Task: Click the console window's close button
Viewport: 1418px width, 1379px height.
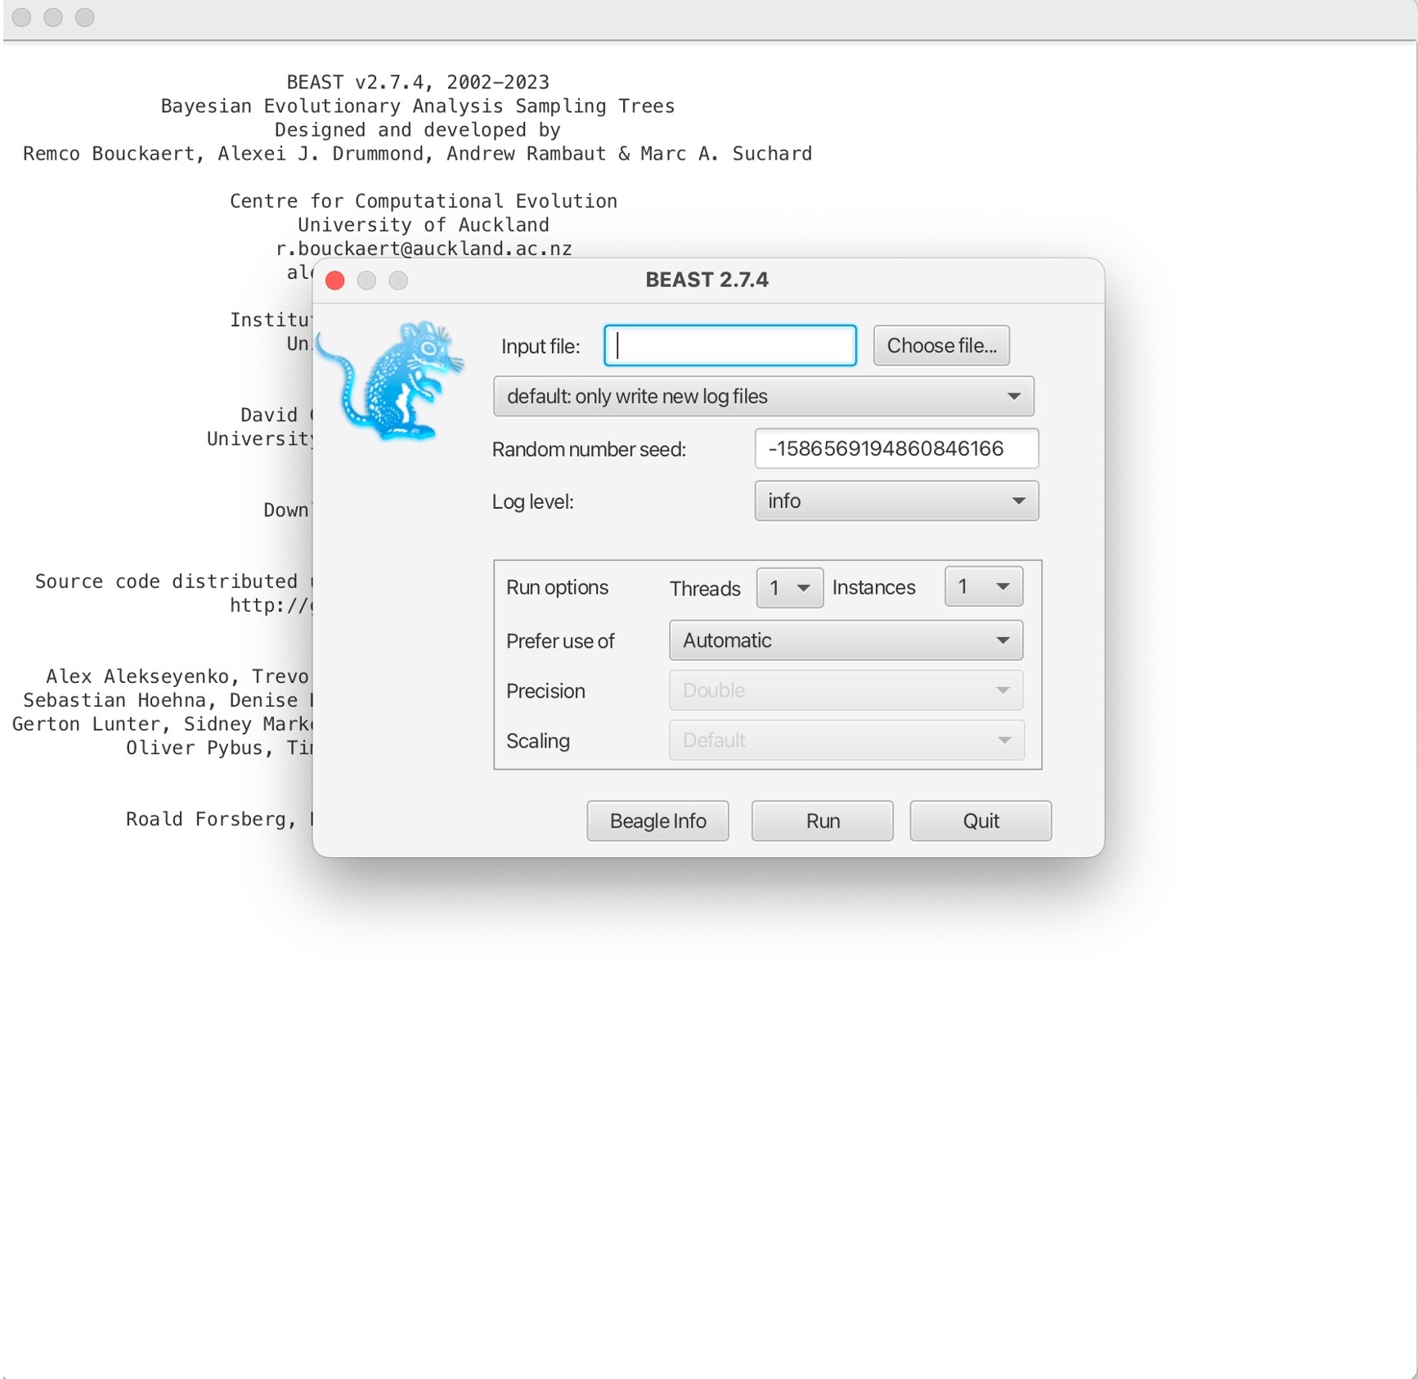Action: (22, 17)
